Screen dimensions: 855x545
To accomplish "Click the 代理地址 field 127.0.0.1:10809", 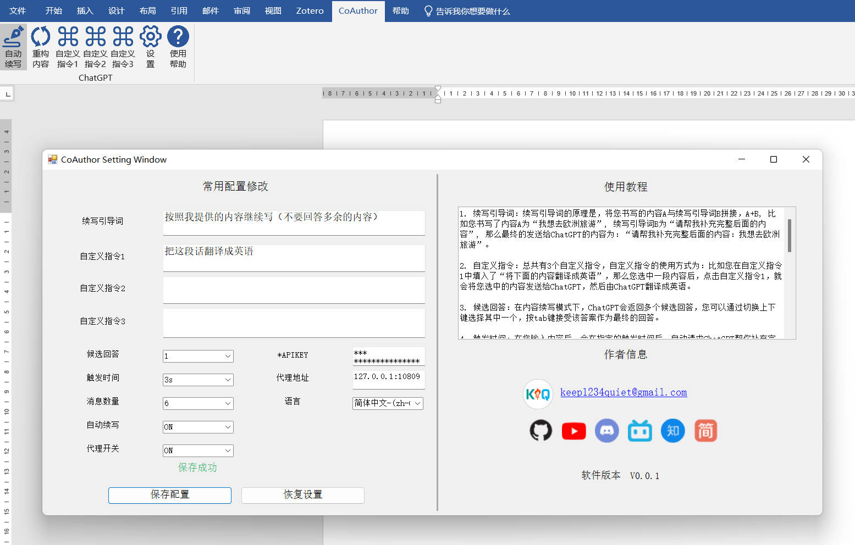I will pos(389,380).
